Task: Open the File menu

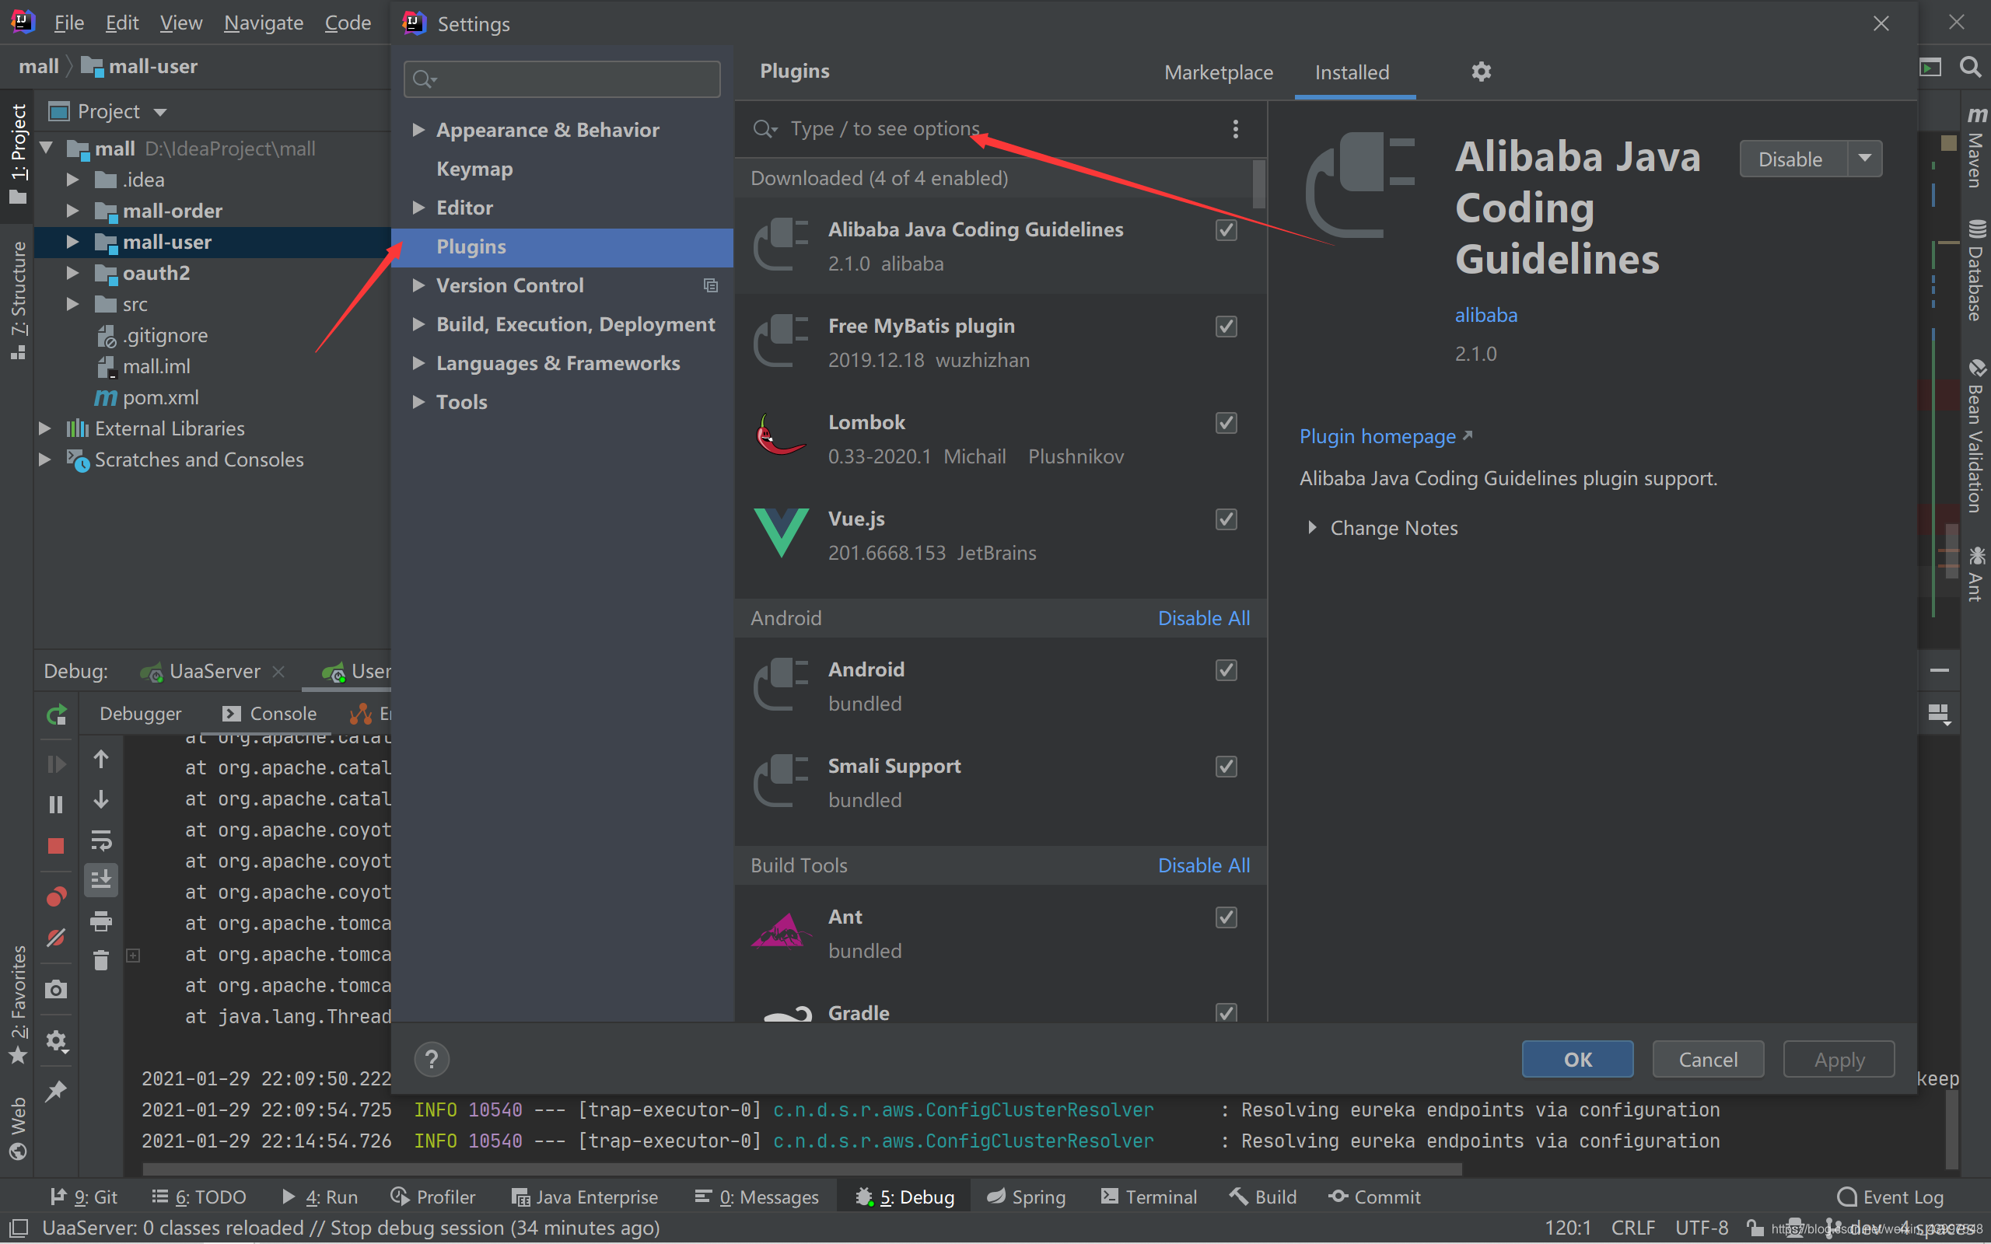Action: pyautogui.click(x=69, y=23)
